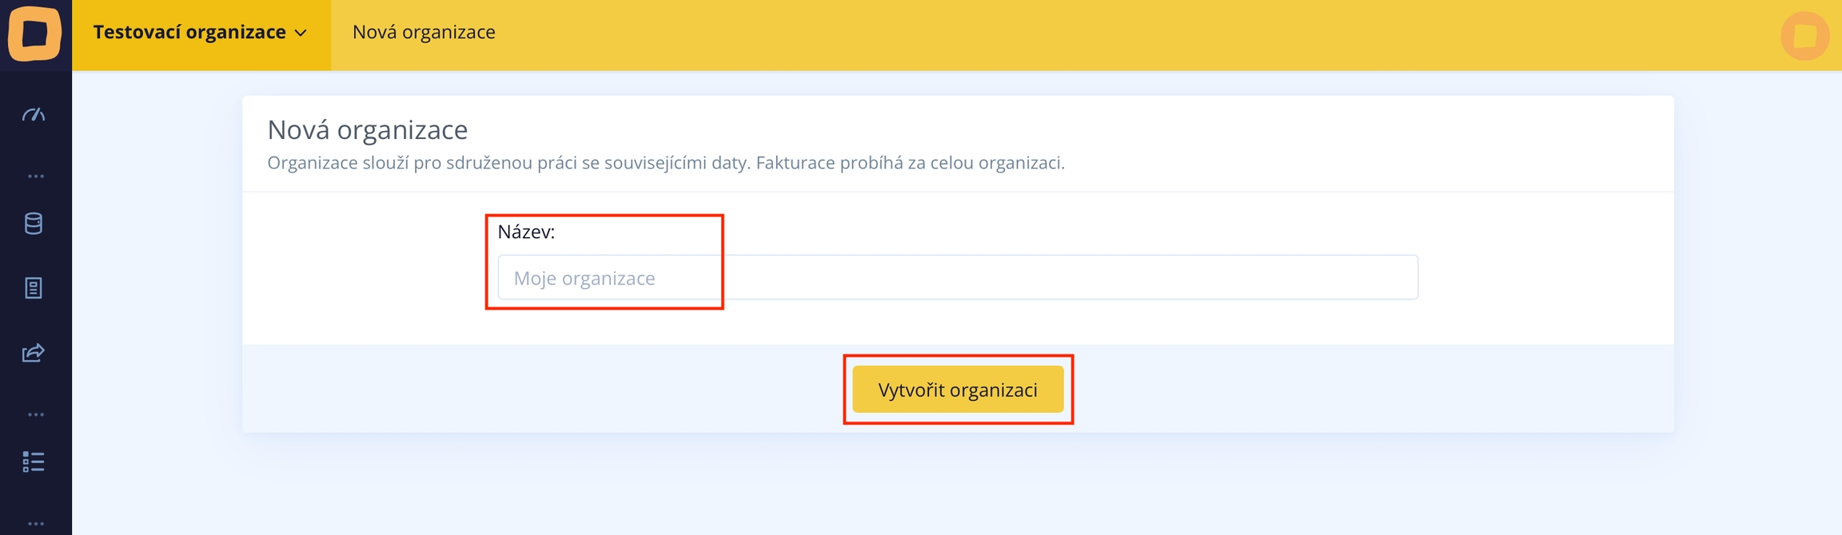Click ellipsis between export and checklist icons
Image resolution: width=1842 pixels, height=535 pixels.
pos(35,414)
